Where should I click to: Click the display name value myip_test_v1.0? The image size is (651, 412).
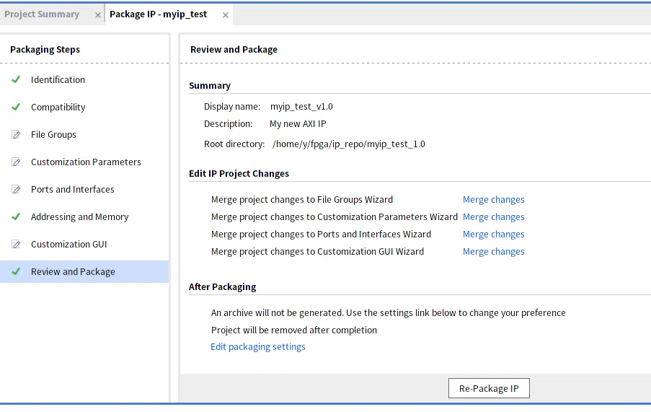[301, 107]
